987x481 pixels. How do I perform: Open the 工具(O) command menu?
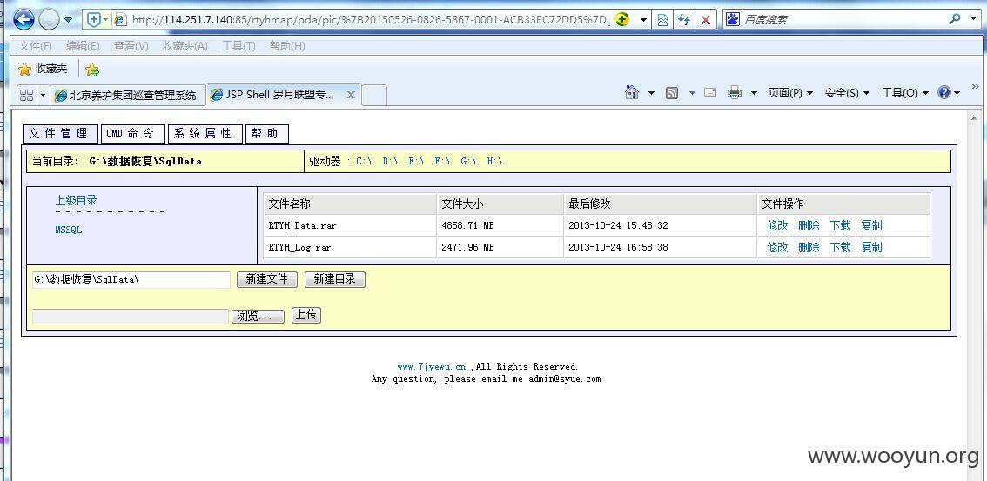pyautogui.click(x=904, y=93)
